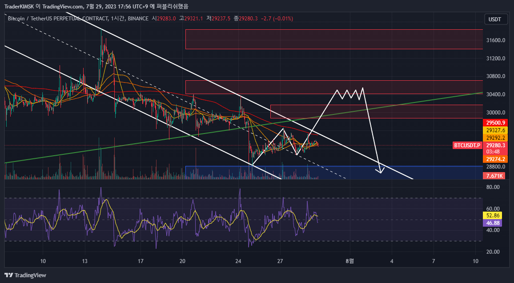Click the close value 종29280.3 in the header
This screenshot has height=283, width=514.
click(x=245, y=19)
